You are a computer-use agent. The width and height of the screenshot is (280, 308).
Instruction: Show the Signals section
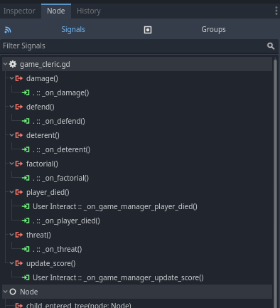(x=73, y=29)
